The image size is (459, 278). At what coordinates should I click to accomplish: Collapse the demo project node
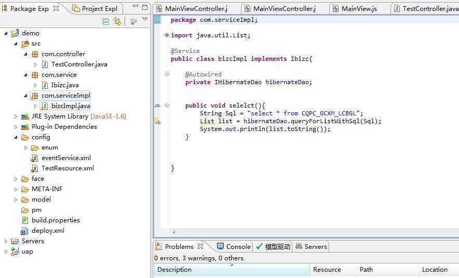pyautogui.click(x=6, y=33)
